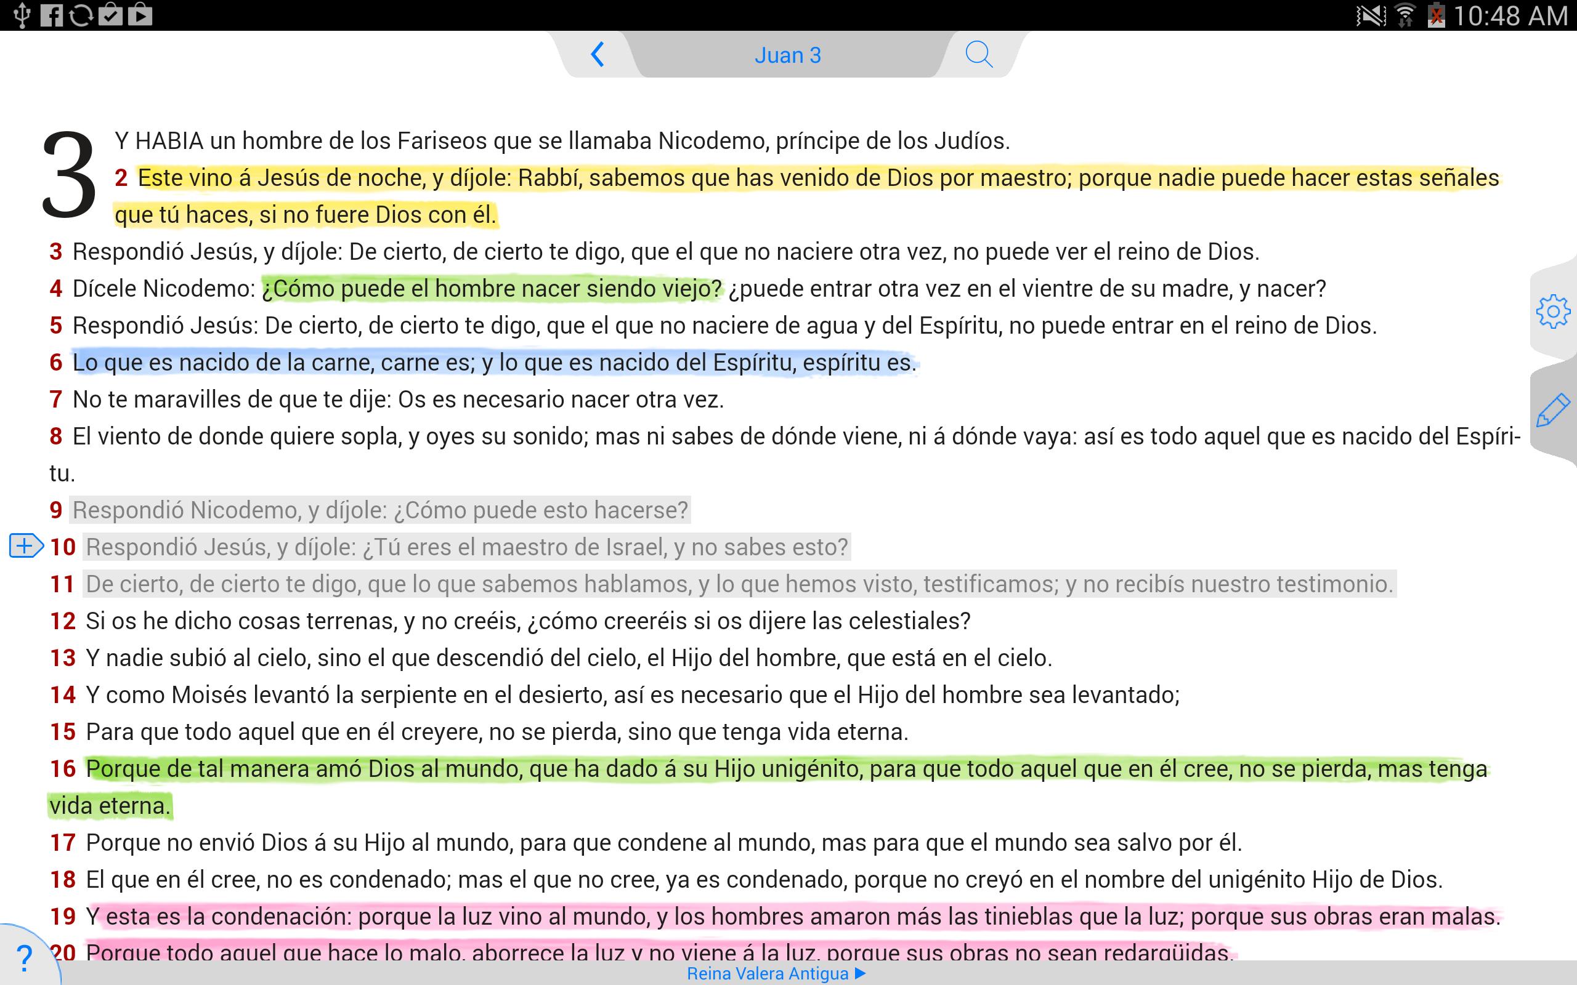Select verse "Y nadie subió al cielo"
Screen dimensions: 1577x985
(569, 658)
